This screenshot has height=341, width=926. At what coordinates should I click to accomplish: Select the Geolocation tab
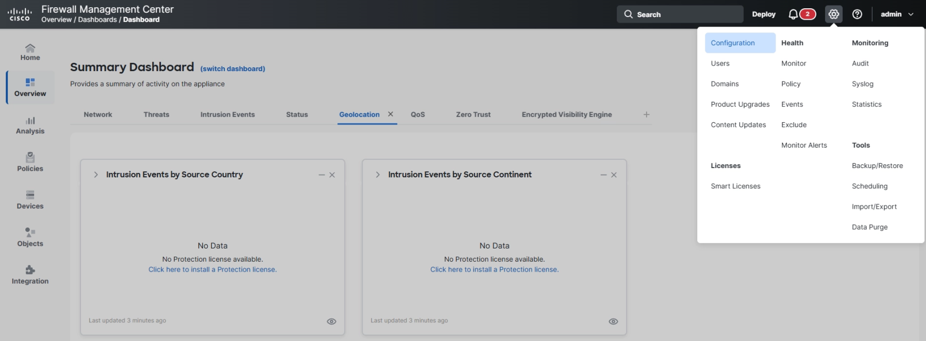click(x=359, y=115)
